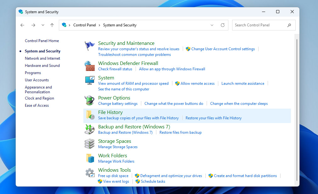This screenshot has width=318, height=194.
Task: Select System and Security in the sidebar
Action: click(x=42, y=51)
